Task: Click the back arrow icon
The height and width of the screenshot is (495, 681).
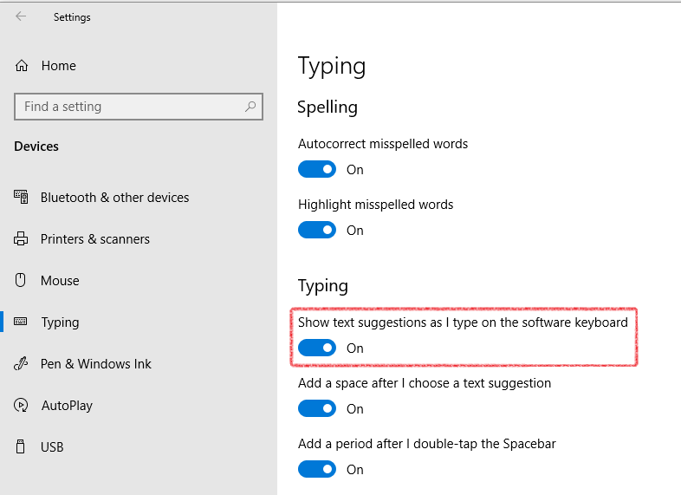Action: pyautogui.click(x=21, y=16)
